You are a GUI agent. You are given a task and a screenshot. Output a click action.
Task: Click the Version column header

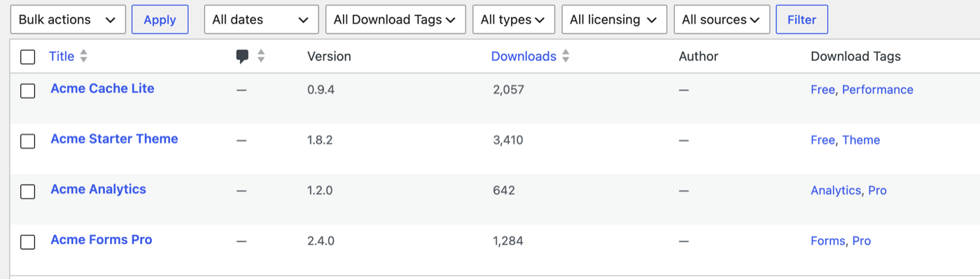[x=329, y=57]
